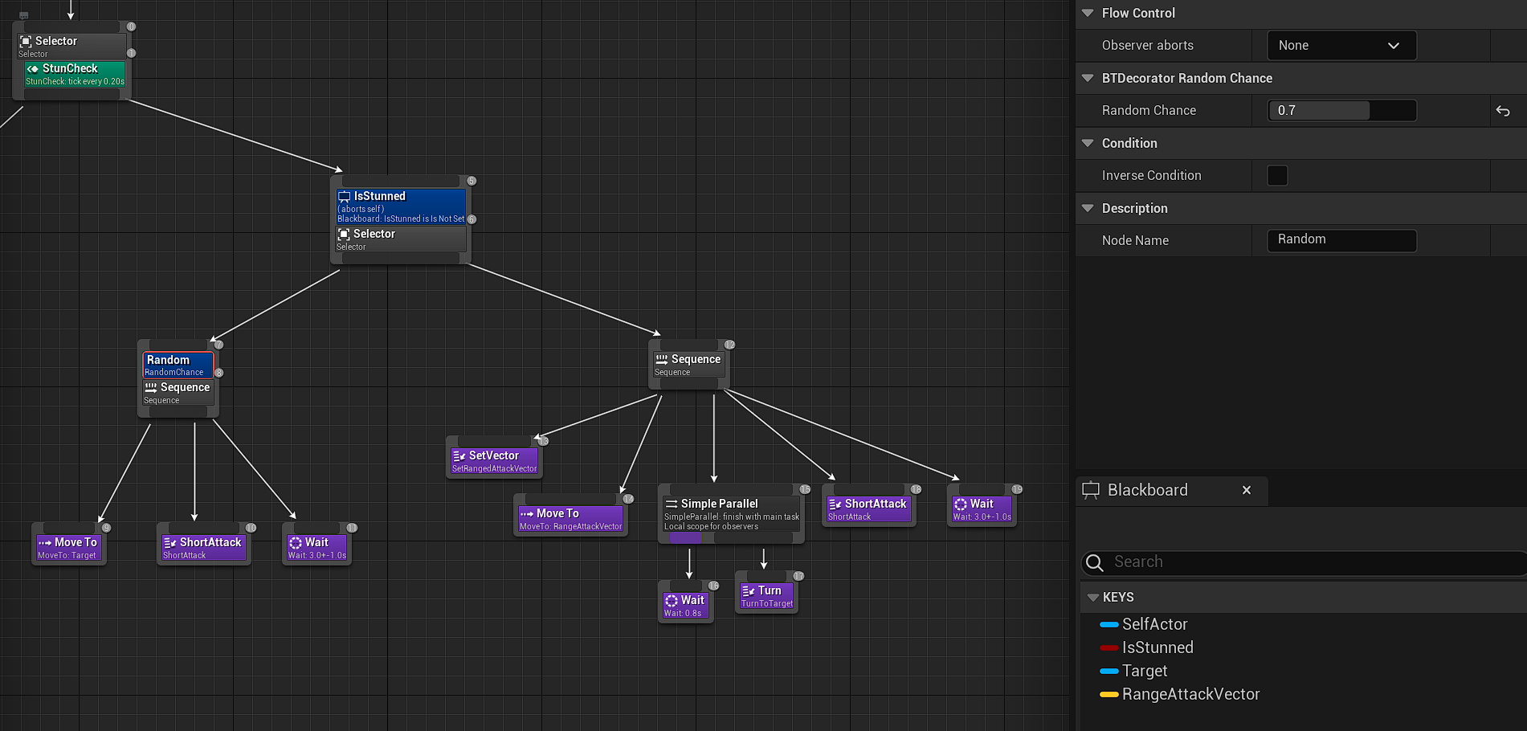Click the Blackboard panel icon
The width and height of the screenshot is (1527, 731).
(x=1091, y=490)
